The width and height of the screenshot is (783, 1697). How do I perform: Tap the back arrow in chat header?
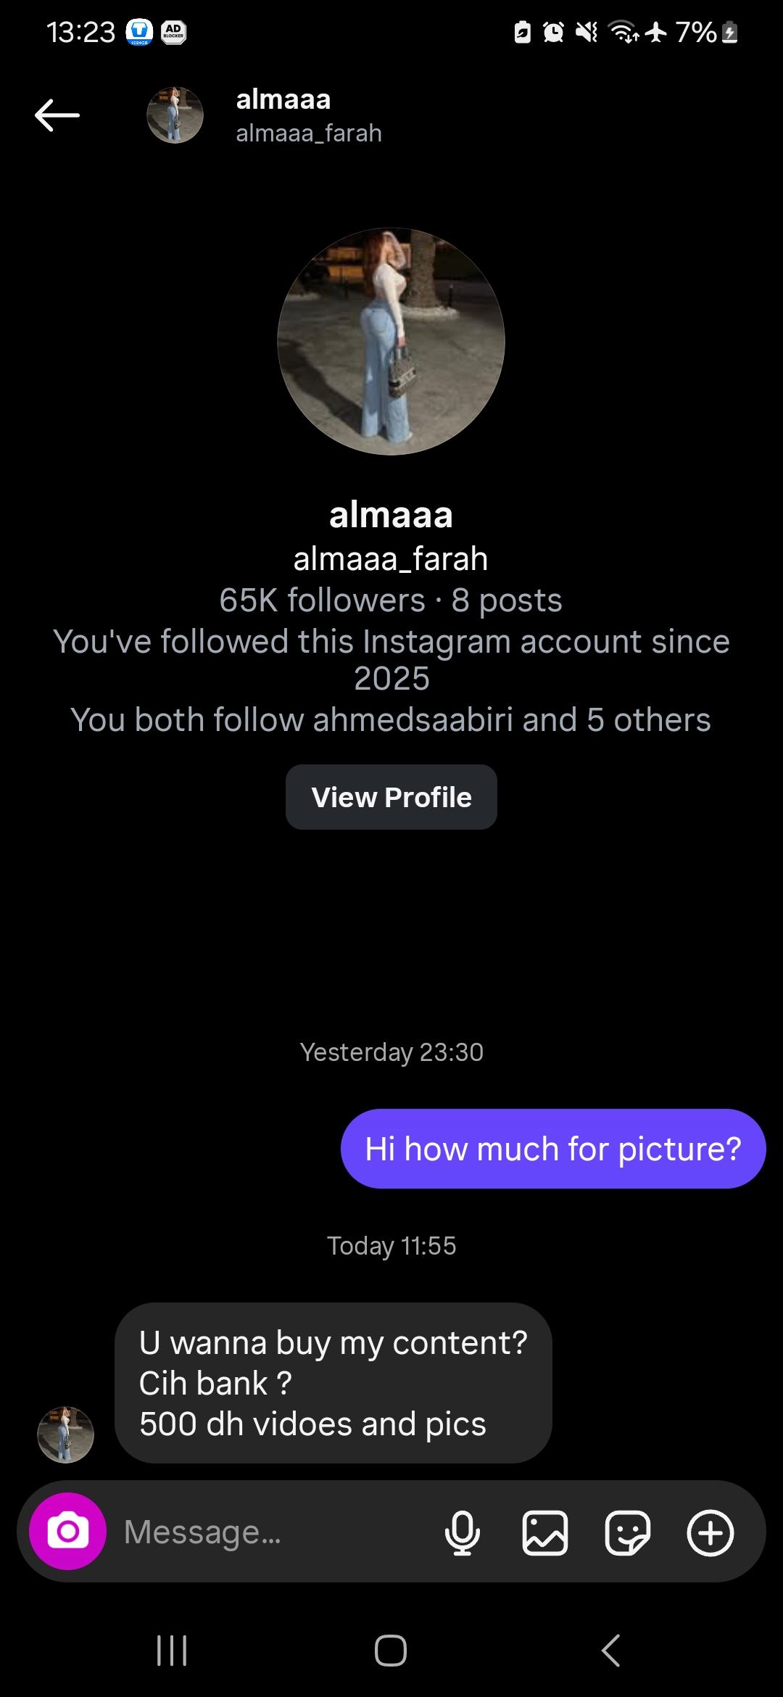[x=57, y=115]
